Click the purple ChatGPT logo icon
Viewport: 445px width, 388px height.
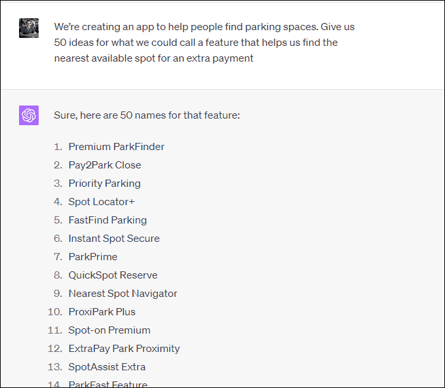29,115
